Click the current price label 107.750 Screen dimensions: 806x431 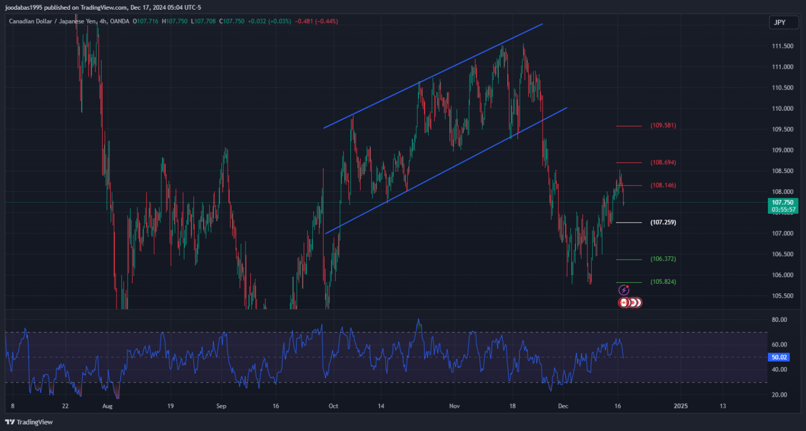point(782,202)
